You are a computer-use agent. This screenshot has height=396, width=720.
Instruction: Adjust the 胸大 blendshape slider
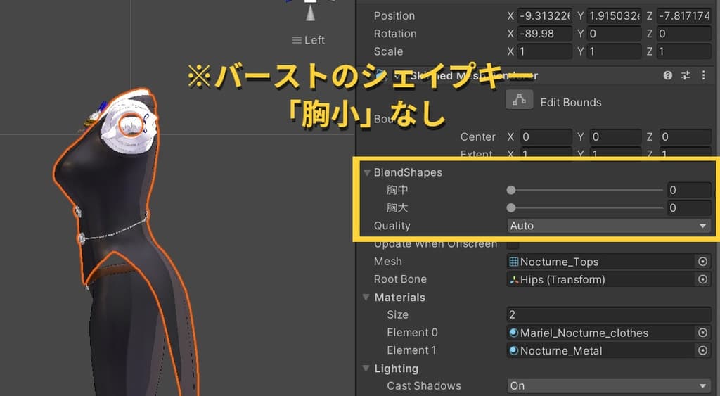(x=584, y=208)
